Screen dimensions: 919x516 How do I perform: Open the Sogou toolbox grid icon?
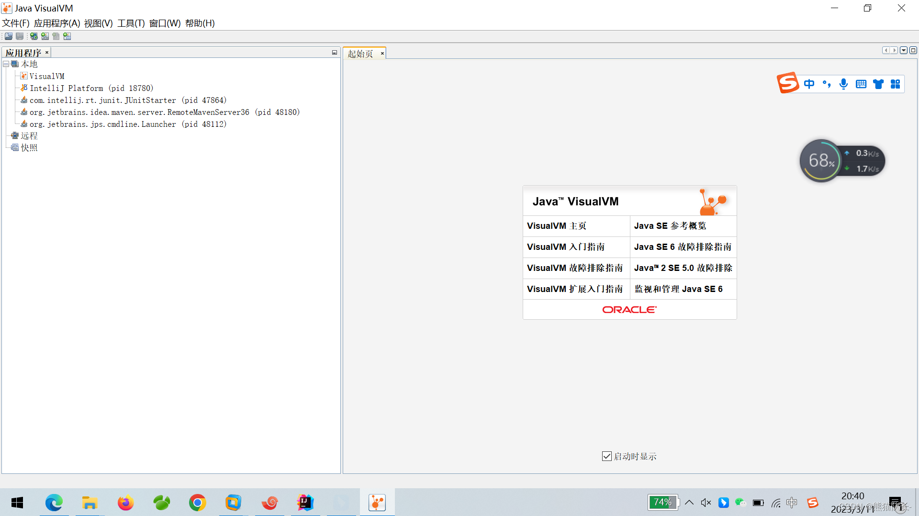pos(896,84)
